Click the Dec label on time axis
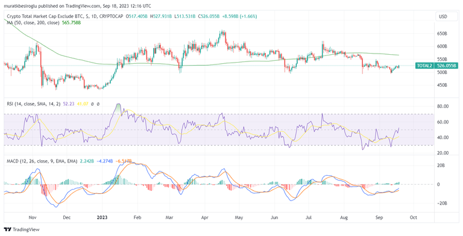 point(67,218)
